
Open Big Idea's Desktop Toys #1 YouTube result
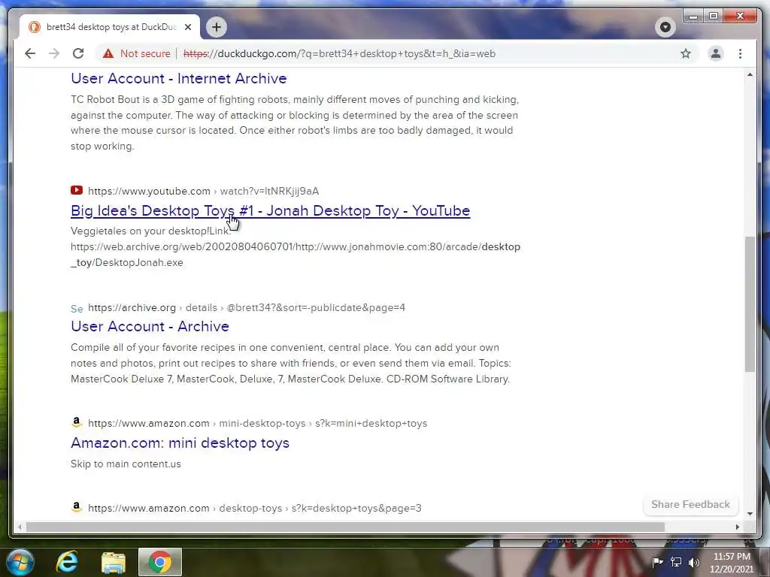click(x=271, y=210)
